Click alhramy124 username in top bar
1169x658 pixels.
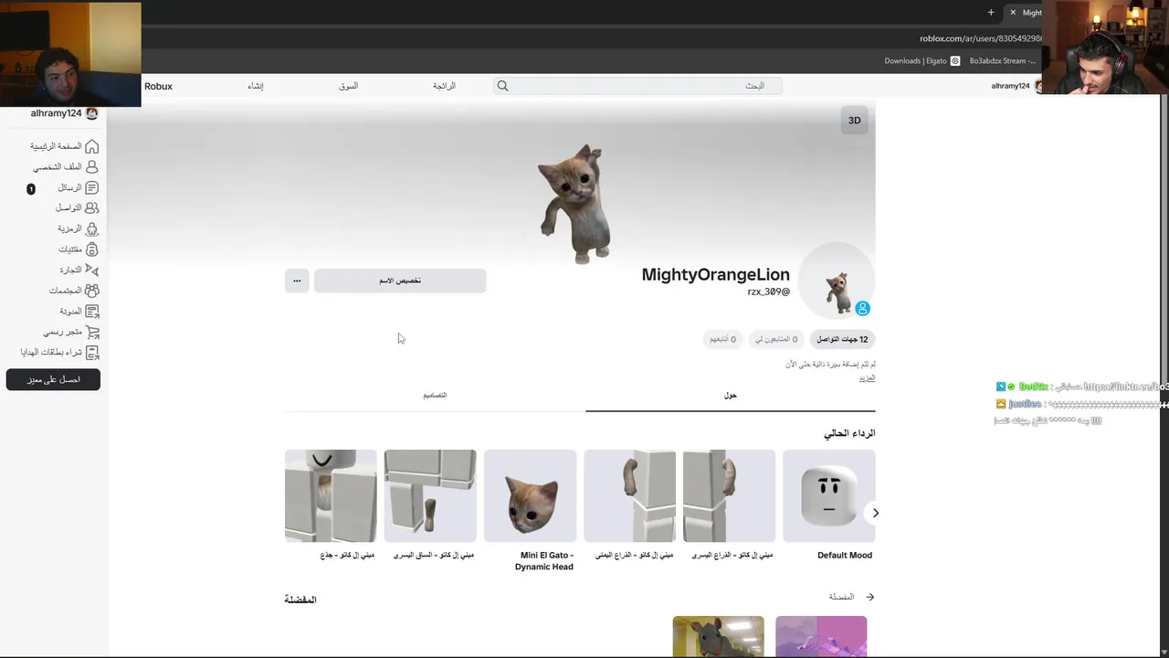click(x=1010, y=86)
